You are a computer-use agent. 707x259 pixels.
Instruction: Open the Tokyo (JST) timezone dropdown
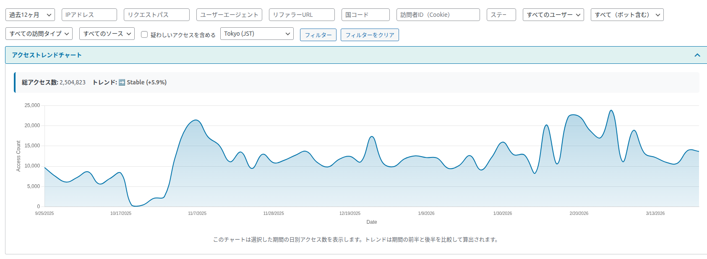(257, 34)
